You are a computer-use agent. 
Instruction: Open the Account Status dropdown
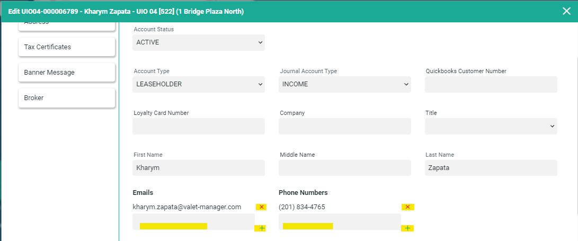click(x=198, y=42)
